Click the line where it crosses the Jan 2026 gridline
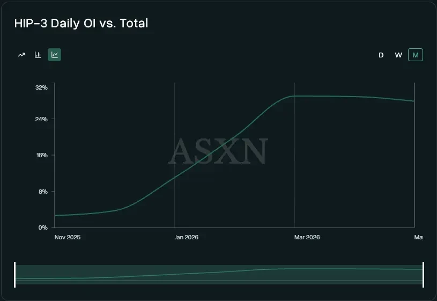The height and width of the screenshot is (301, 437). pos(174,178)
